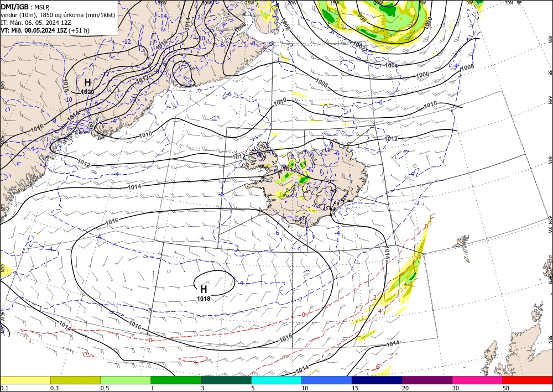This screenshot has width=553, height=392.
Task: Click the 1002 isobar label
Action: pos(359,46)
